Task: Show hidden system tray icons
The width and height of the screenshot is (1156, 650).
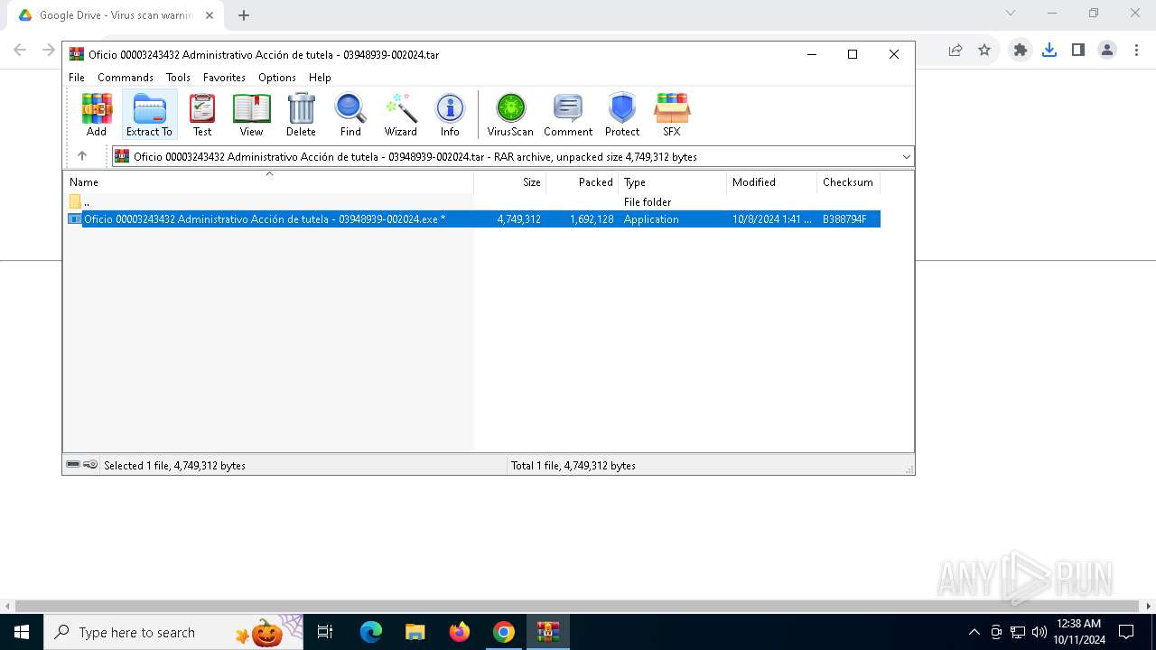Action: [974, 632]
